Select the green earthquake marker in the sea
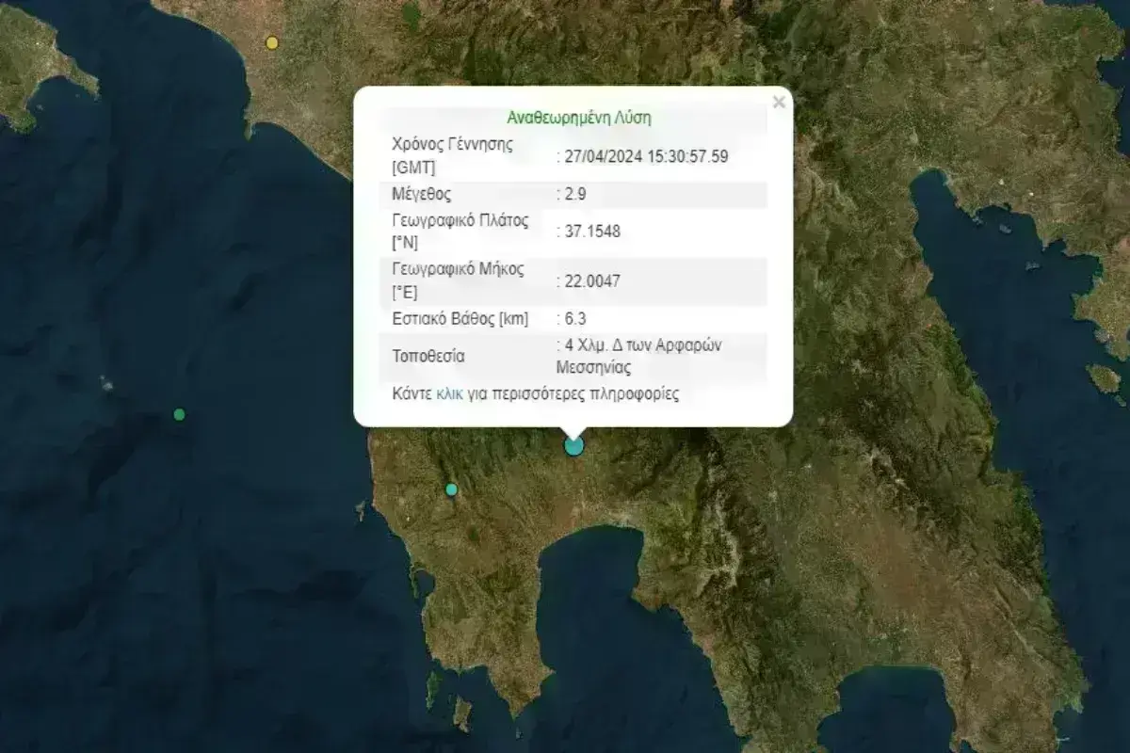This screenshot has height=753, width=1130. pos(180,414)
